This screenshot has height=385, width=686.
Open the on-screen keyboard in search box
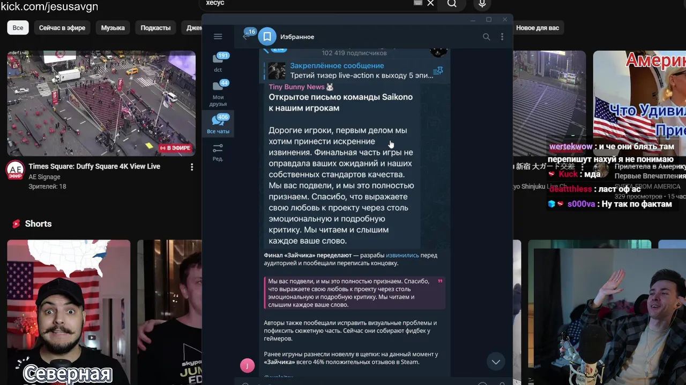tap(418, 3)
